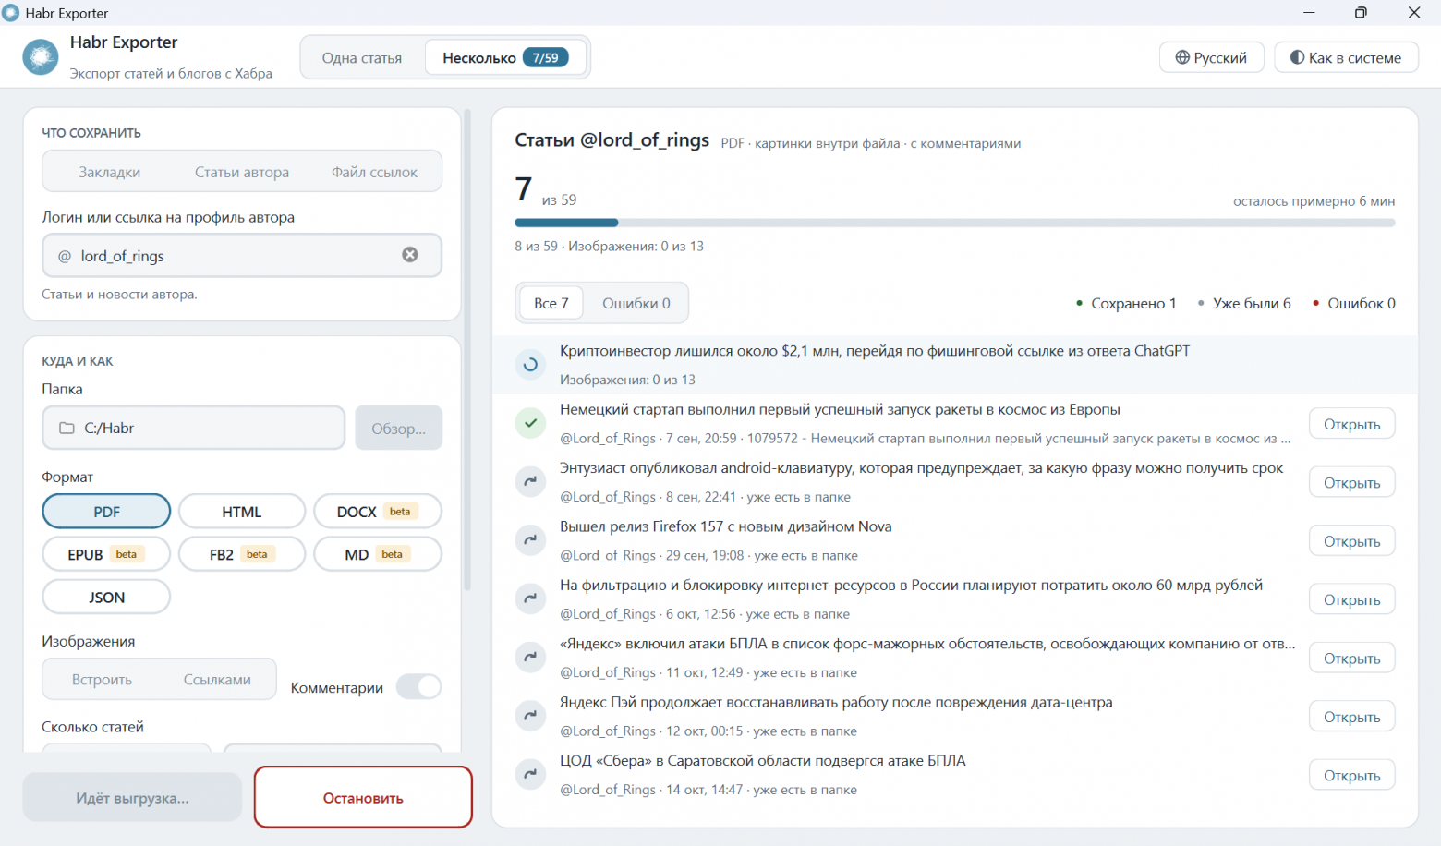The height and width of the screenshot is (846, 1441).
Task: Click the skipped arrow icon for фильтрацию article
Action: coord(530,598)
